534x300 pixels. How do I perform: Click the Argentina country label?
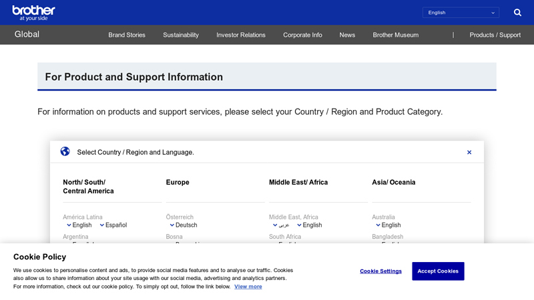pos(75,237)
